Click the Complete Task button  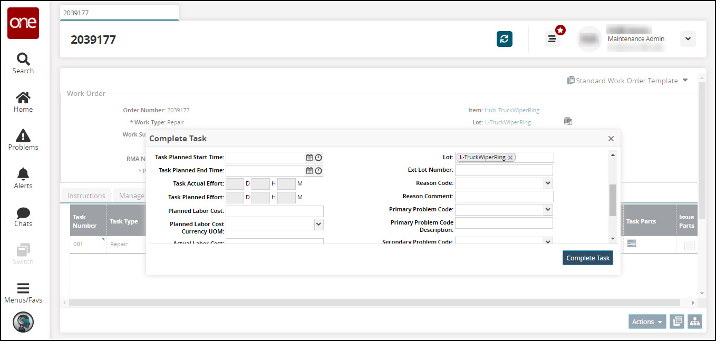point(587,258)
